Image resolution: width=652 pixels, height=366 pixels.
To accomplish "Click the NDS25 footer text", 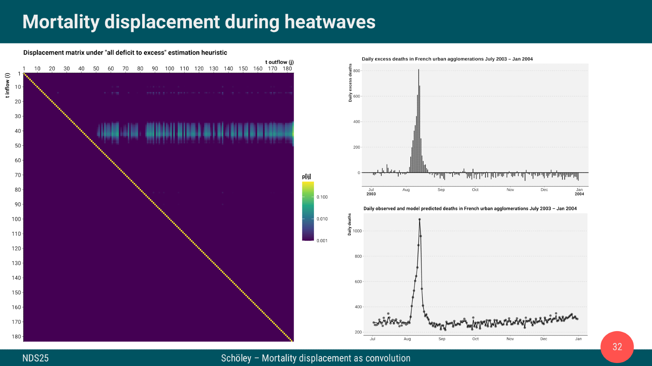I will tap(36, 358).
